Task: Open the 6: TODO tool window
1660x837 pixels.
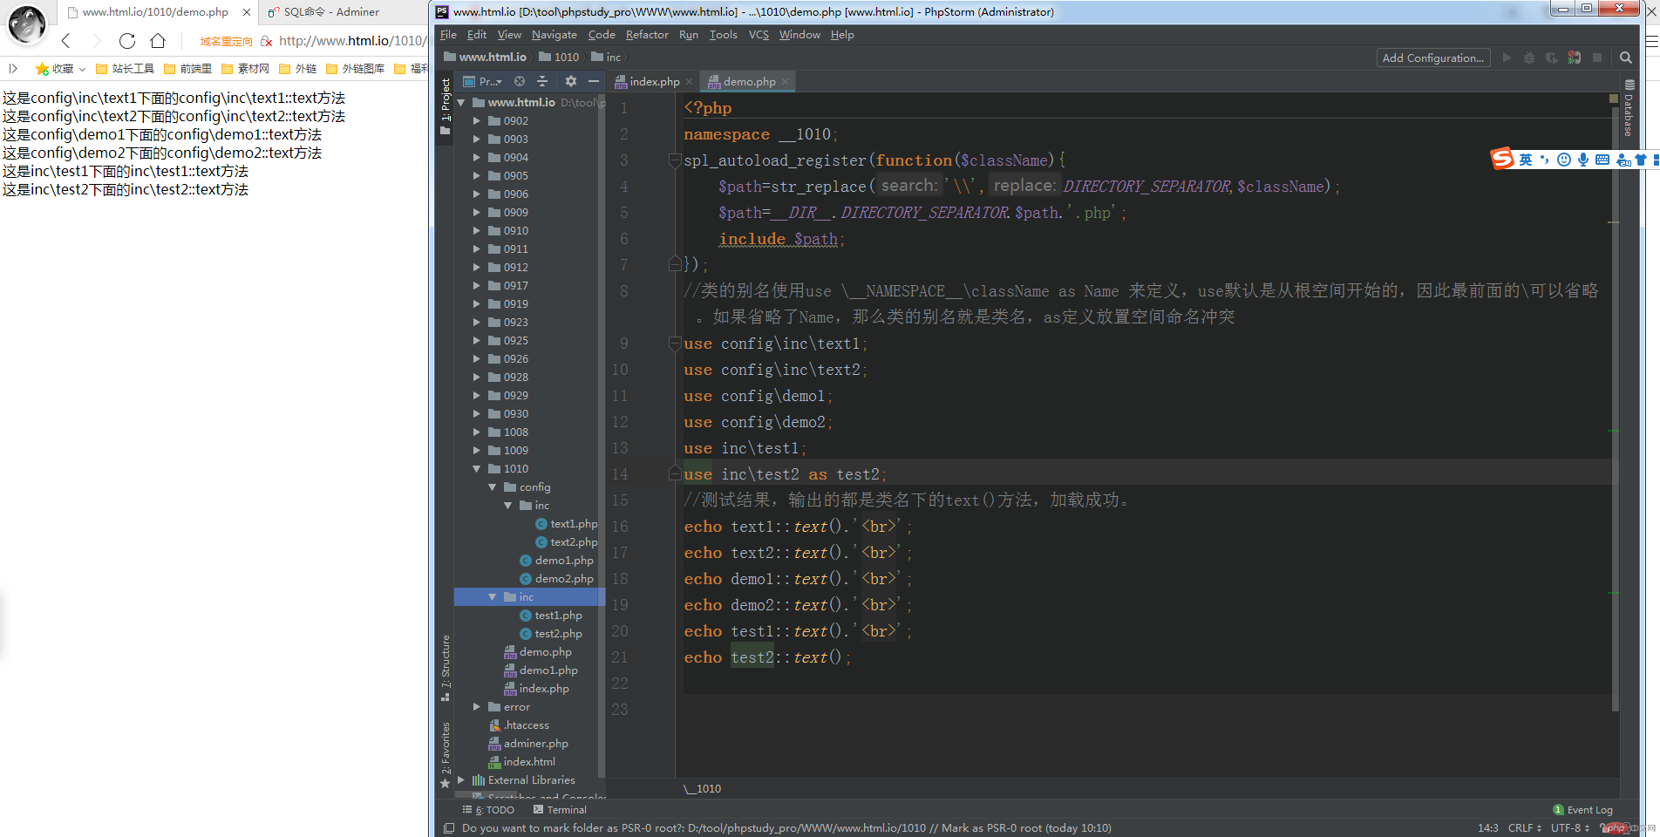Action: pos(488,810)
